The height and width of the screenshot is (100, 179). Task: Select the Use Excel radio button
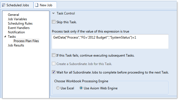[x=58, y=88]
